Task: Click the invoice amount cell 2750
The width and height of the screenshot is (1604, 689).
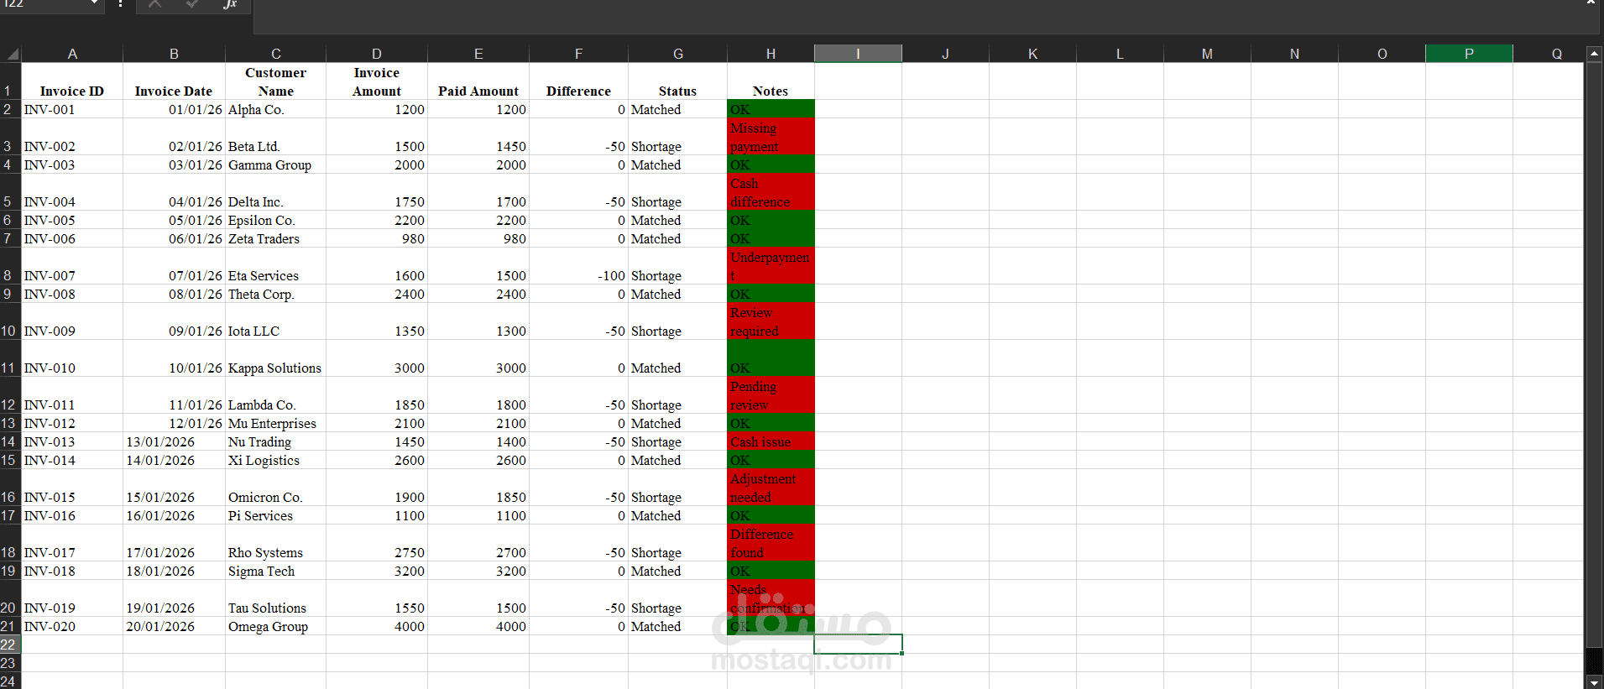Action: pos(377,543)
